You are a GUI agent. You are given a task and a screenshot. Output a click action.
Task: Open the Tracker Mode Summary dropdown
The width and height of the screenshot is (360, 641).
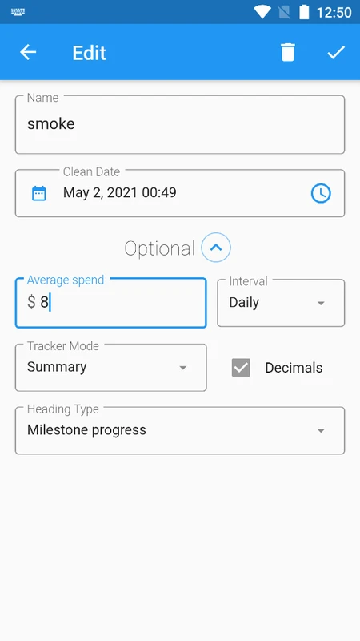111,368
